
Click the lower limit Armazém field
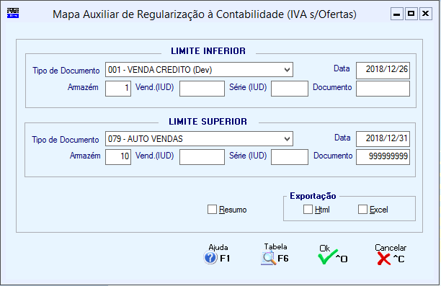118,89
